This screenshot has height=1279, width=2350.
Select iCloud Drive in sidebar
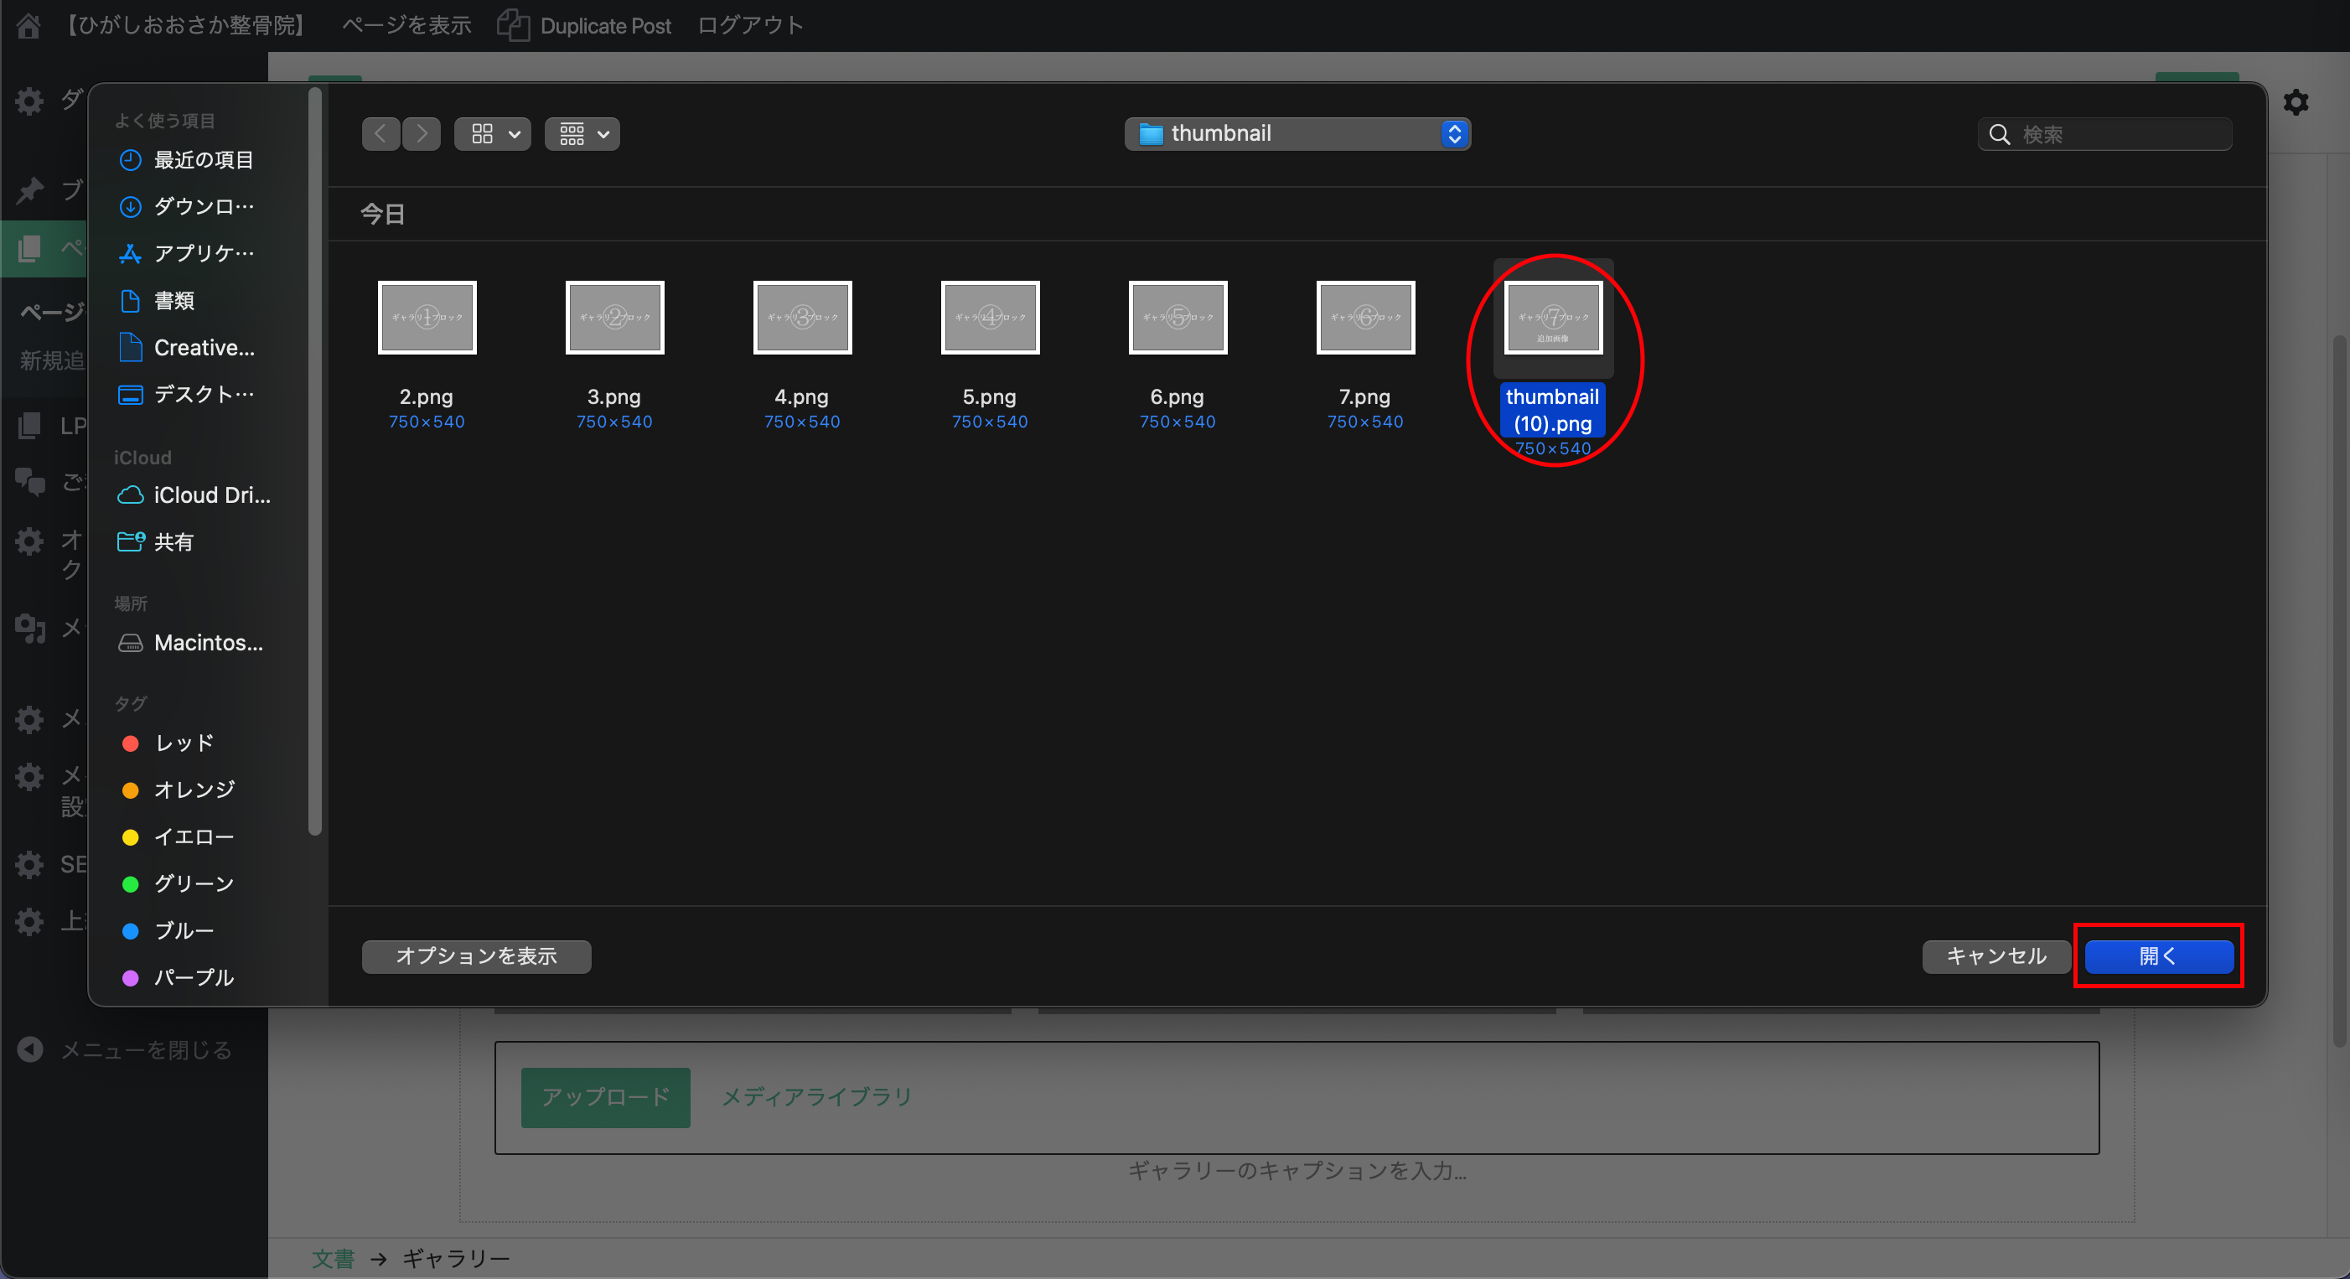[210, 495]
